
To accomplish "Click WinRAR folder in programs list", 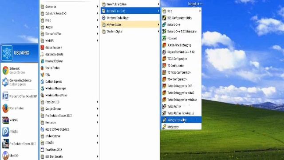I will [69, 40].
